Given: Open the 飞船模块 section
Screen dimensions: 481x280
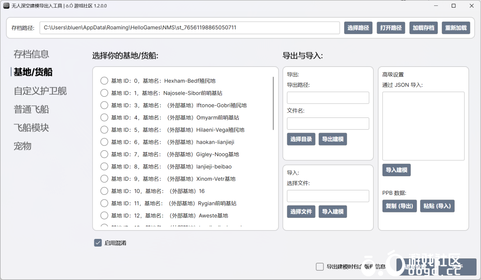Looking at the screenshot, I should coord(31,128).
